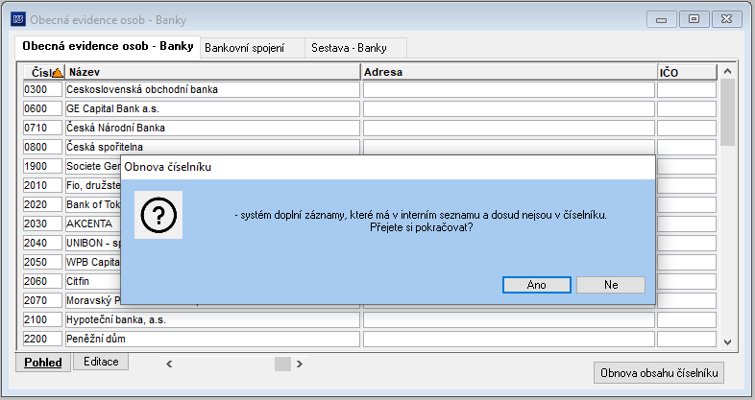Image resolution: width=755 pixels, height=400 pixels.
Task: Click horizontal scrollbar left arrow
Action: pyautogui.click(x=169, y=364)
